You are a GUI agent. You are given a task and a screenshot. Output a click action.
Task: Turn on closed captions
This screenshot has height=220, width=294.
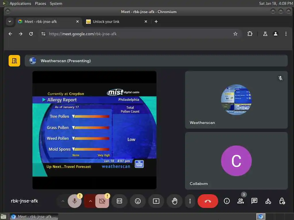pos(119,201)
